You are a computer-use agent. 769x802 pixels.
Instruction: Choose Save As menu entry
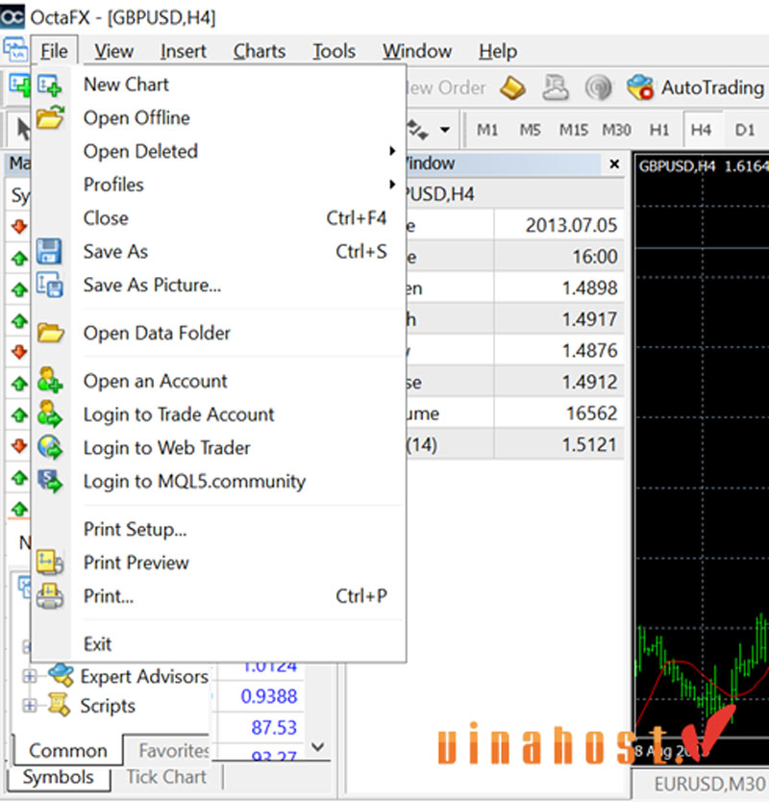coord(217,252)
